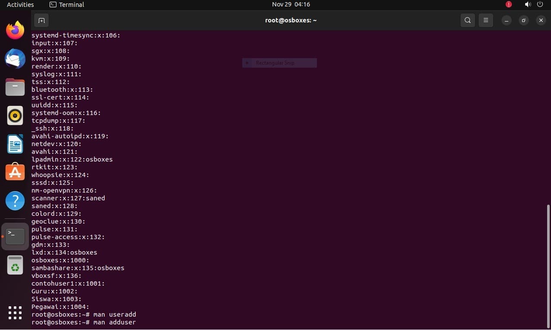This screenshot has width=551, height=330.
Task: Click the 'Guru:x:1002:' line
Action: click(x=55, y=291)
